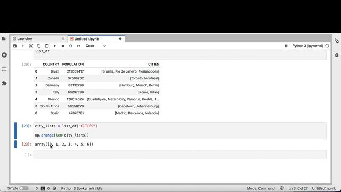Open the file browser sidebar icon

4,39
